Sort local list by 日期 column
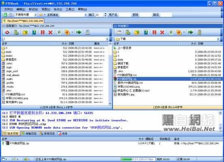This screenshot has height=162, width=224. 209,44
